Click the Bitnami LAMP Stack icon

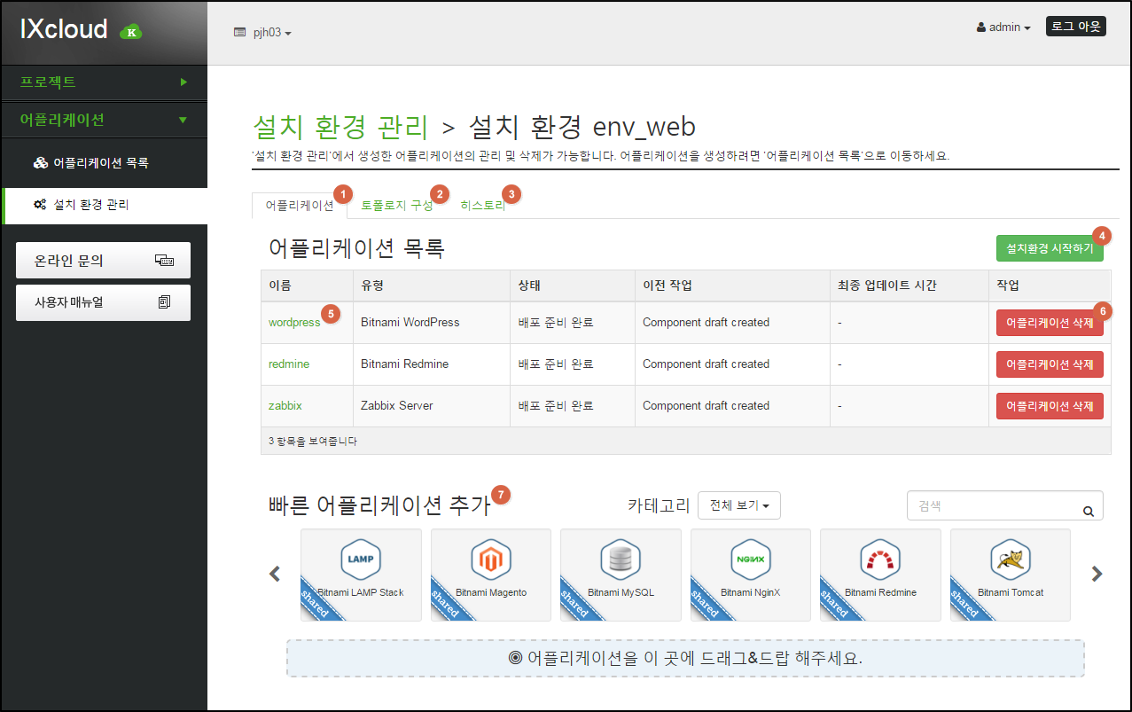click(361, 559)
